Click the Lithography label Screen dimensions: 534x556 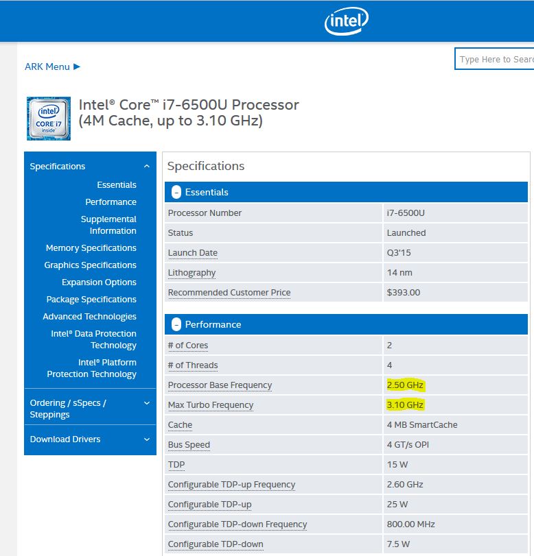click(x=191, y=273)
